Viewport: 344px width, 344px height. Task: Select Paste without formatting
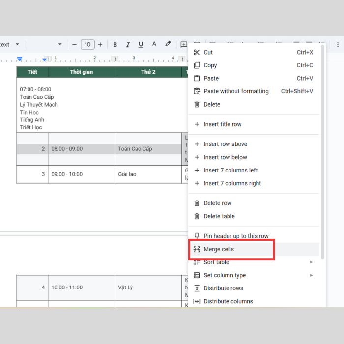254,91
